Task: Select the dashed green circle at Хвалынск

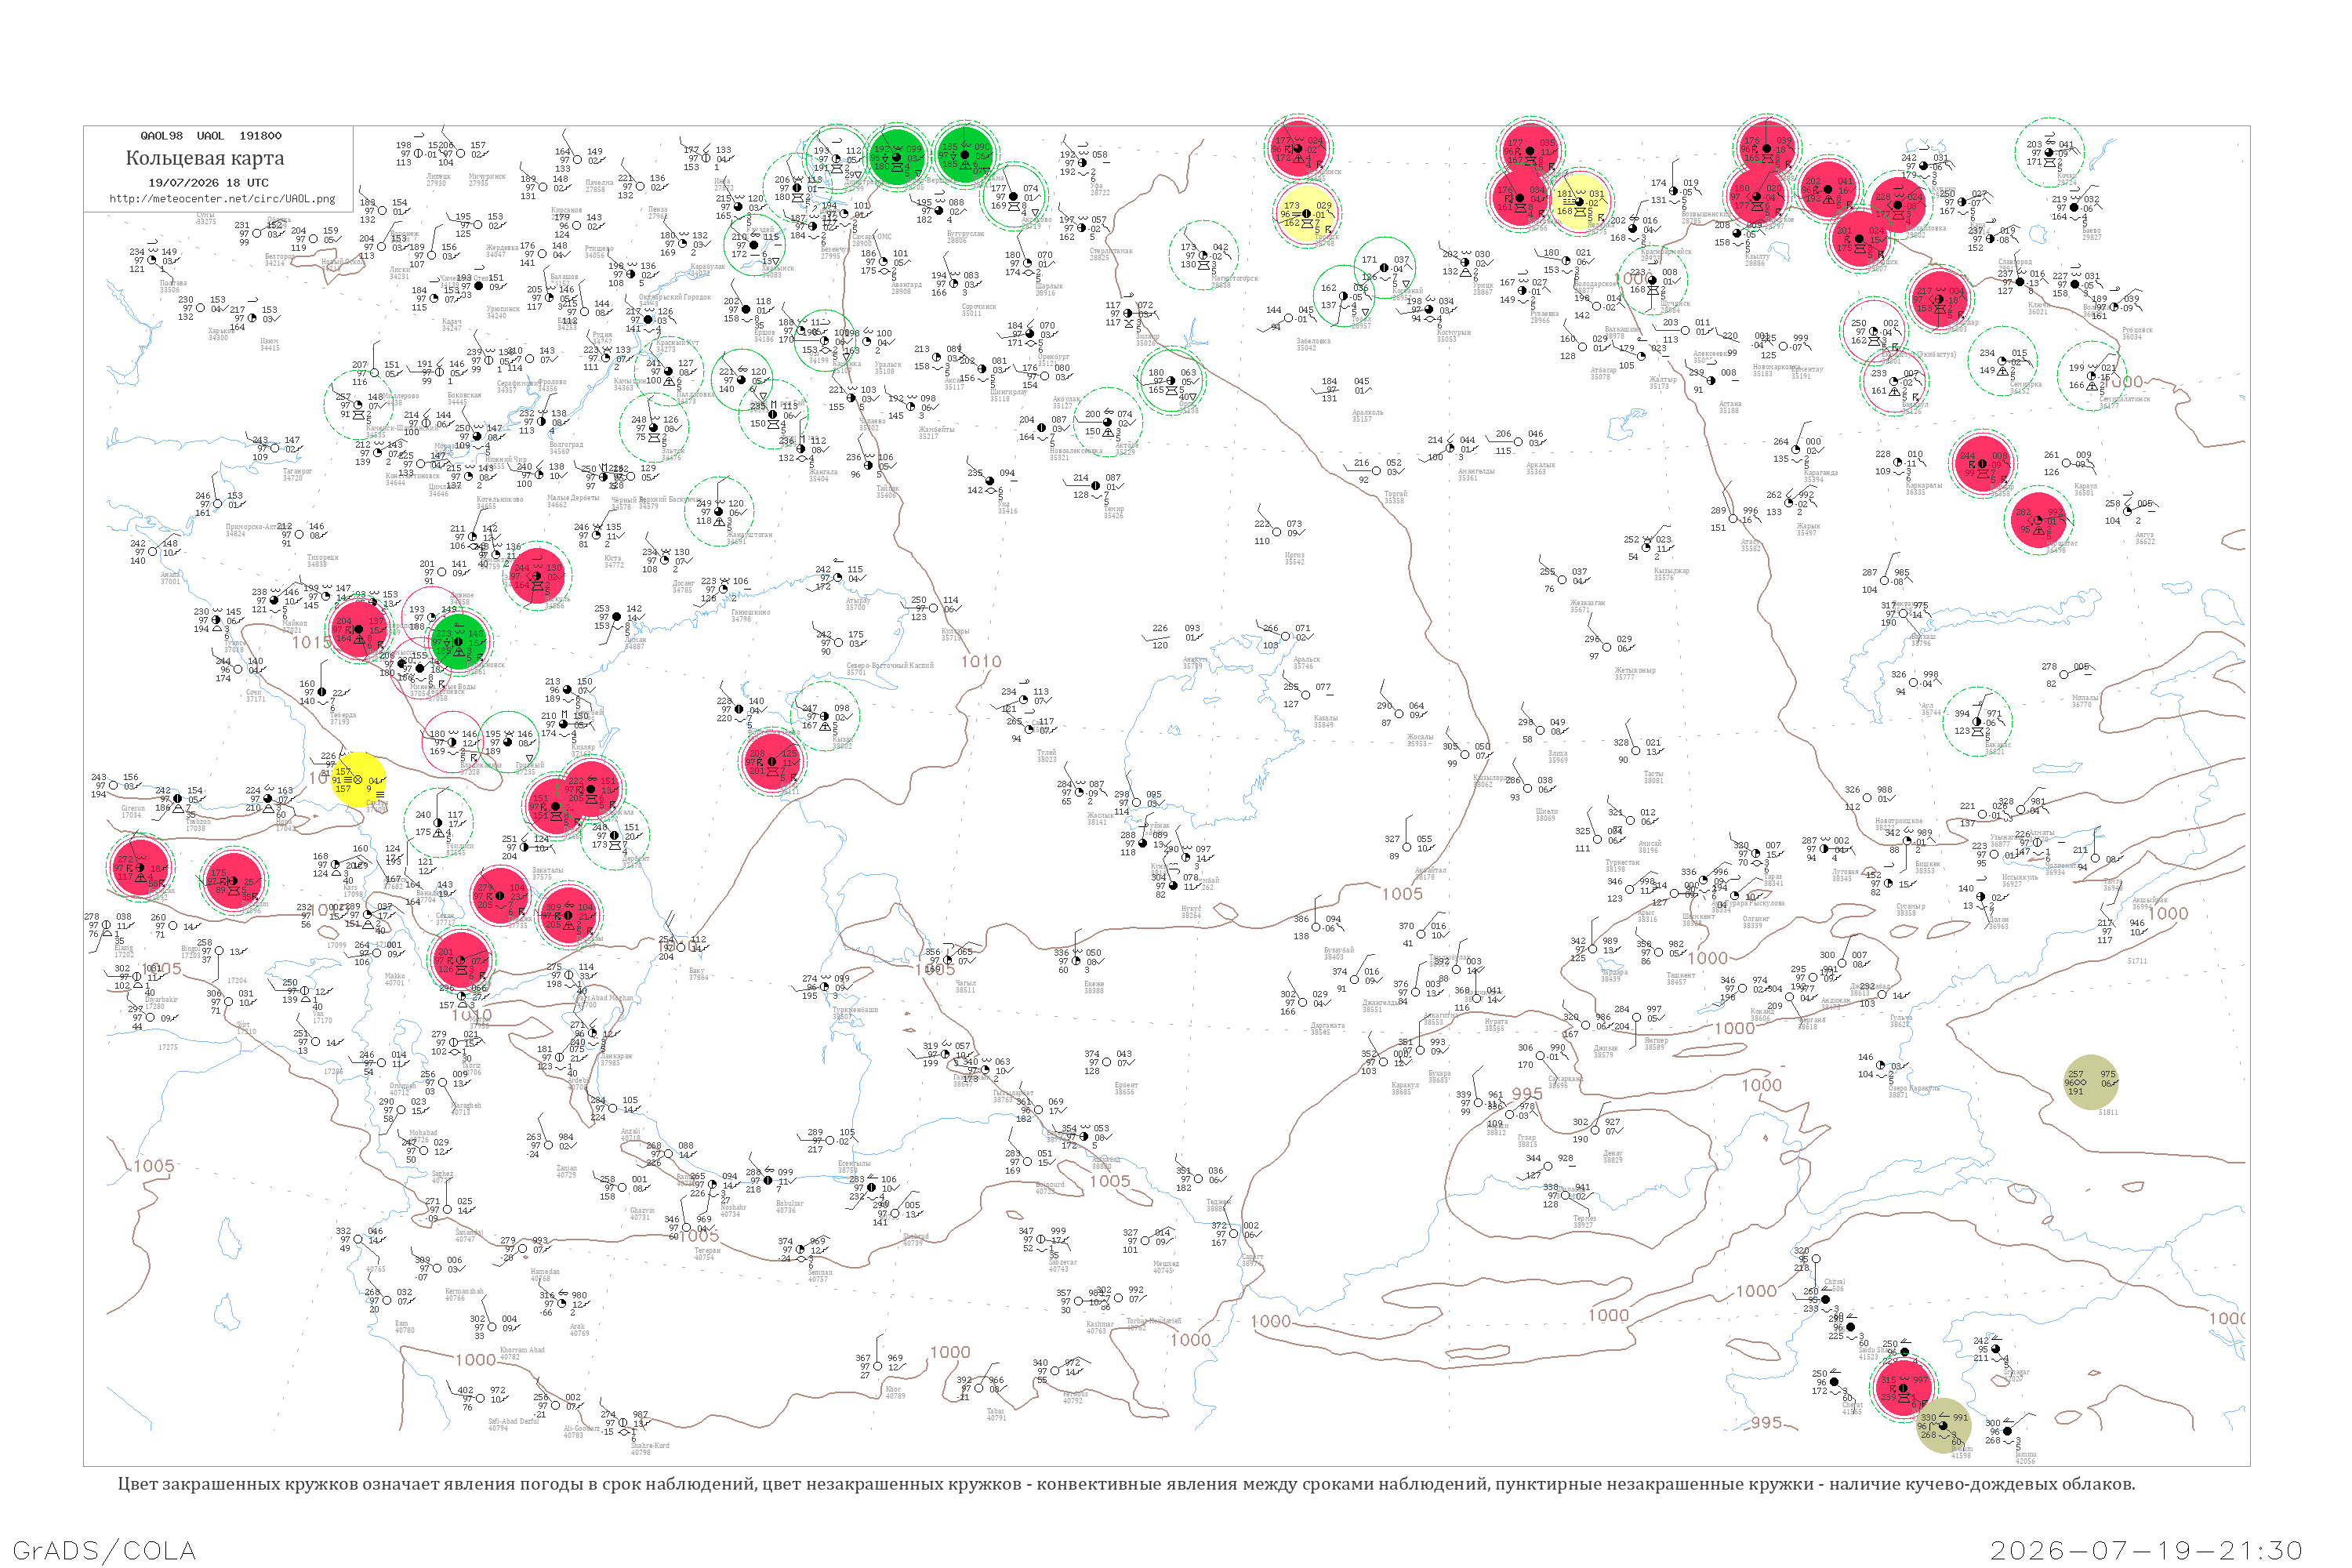Action: [755, 245]
